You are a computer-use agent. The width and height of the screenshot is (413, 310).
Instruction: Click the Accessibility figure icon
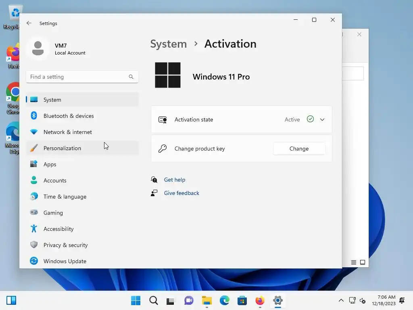[x=34, y=228]
